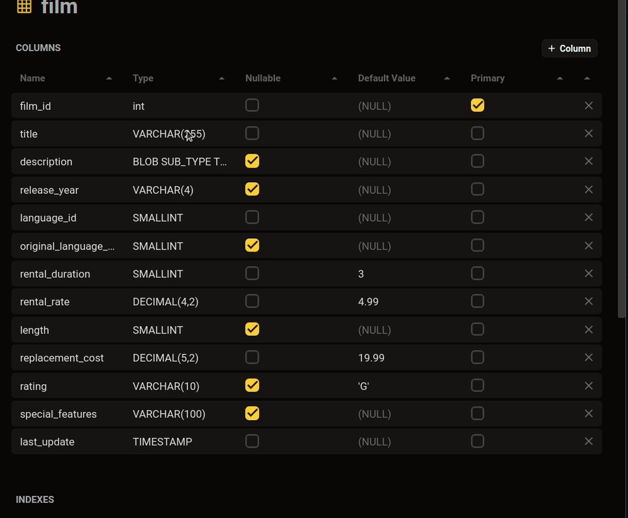628x518 pixels.
Task: Mark description as Primary key
Action: pyautogui.click(x=477, y=161)
